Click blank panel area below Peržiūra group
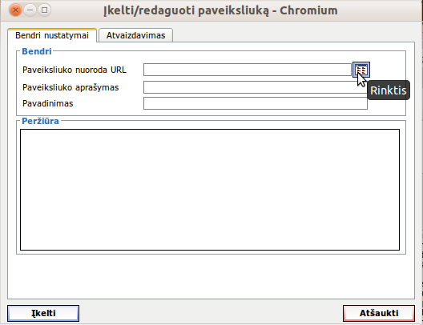 click(x=211, y=276)
